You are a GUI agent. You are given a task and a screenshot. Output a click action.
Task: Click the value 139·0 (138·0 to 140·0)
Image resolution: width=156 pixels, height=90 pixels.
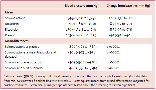coord(81,24)
